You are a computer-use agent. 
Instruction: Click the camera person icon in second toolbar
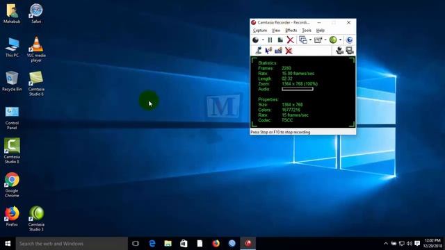click(339, 51)
